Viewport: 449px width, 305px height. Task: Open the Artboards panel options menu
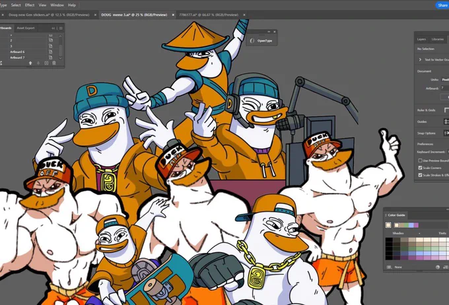pos(61,28)
